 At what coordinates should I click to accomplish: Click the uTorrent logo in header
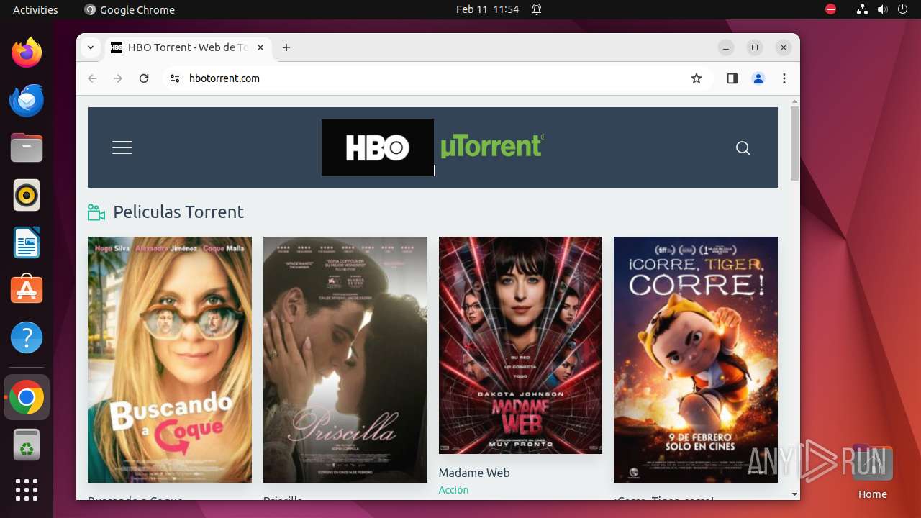pyautogui.click(x=492, y=146)
